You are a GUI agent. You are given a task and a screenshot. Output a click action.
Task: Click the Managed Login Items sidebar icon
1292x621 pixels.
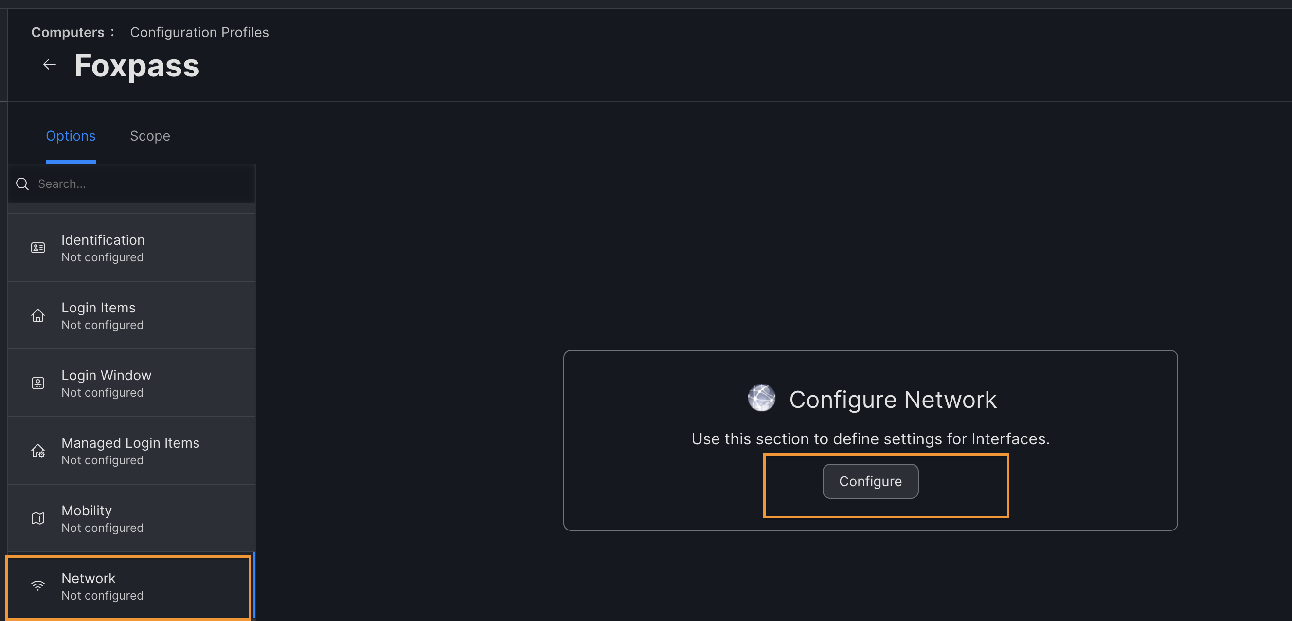38,450
